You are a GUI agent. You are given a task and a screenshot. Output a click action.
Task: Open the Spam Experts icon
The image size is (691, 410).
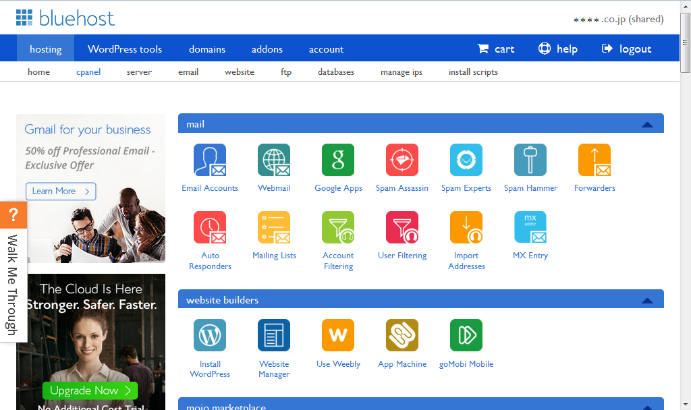click(x=466, y=160)
